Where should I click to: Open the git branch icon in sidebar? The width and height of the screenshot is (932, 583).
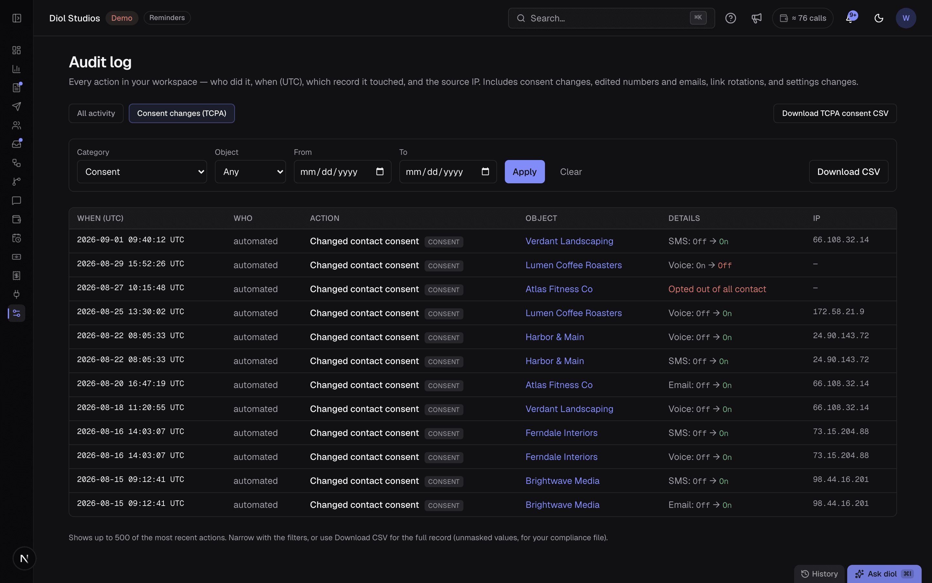coord(17,182)
